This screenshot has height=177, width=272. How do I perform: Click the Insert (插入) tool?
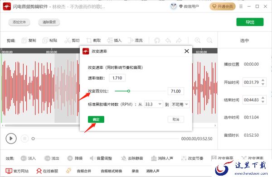click(114, 41)
